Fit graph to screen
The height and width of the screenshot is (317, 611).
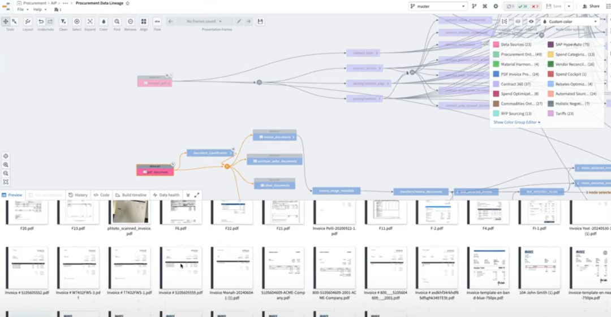point(6,182)
